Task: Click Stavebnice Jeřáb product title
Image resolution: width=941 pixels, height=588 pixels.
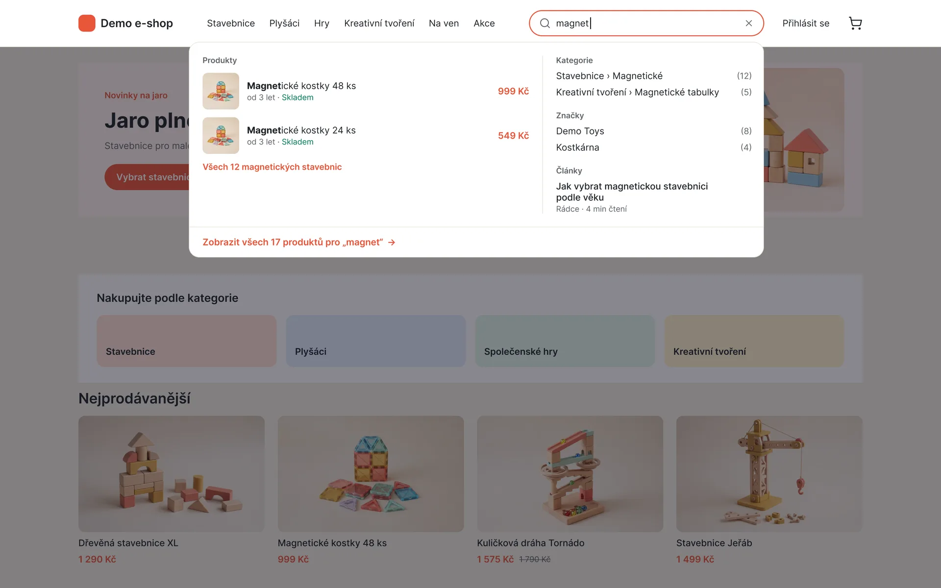Action: tap(714, 543)
